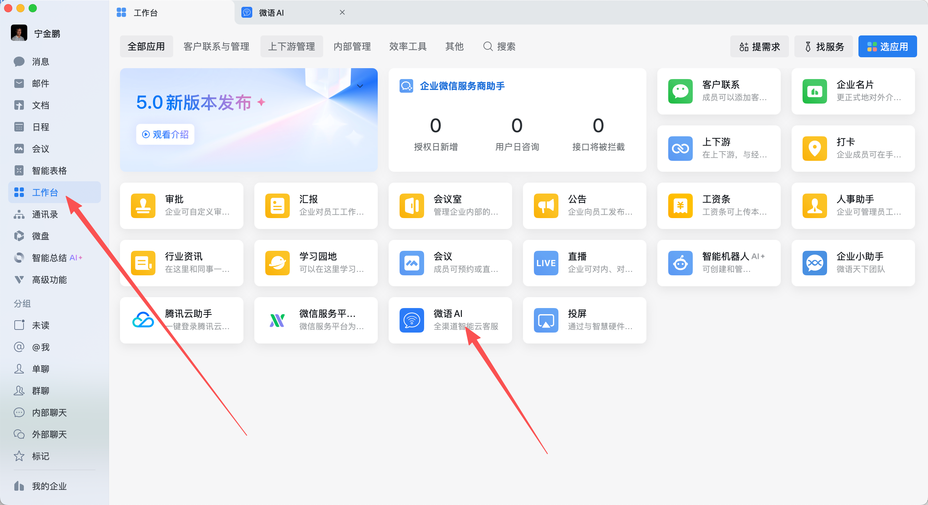
Task: Click the 宁金鹏 profile avatar
Action: 19,33
